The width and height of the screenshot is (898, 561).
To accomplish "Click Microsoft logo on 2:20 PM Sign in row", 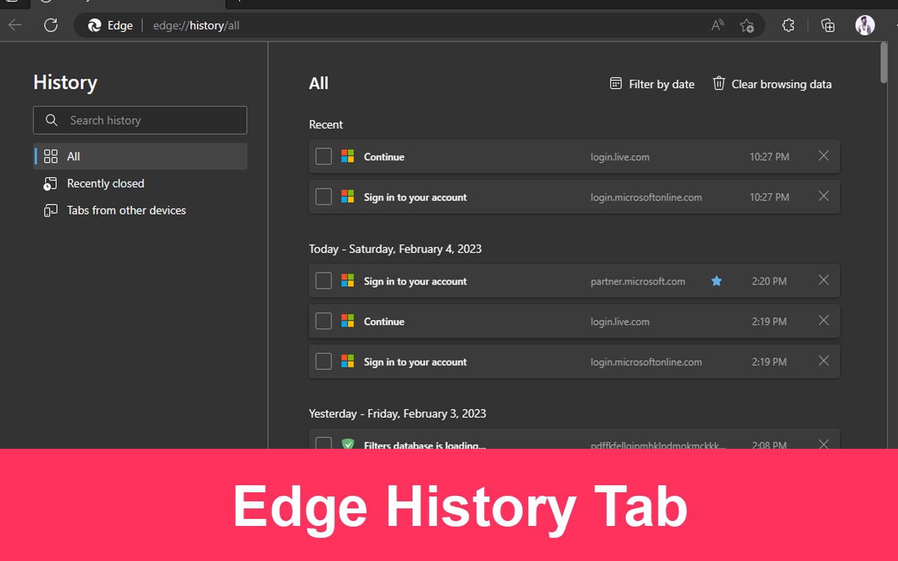I will (x=347, y=280).
